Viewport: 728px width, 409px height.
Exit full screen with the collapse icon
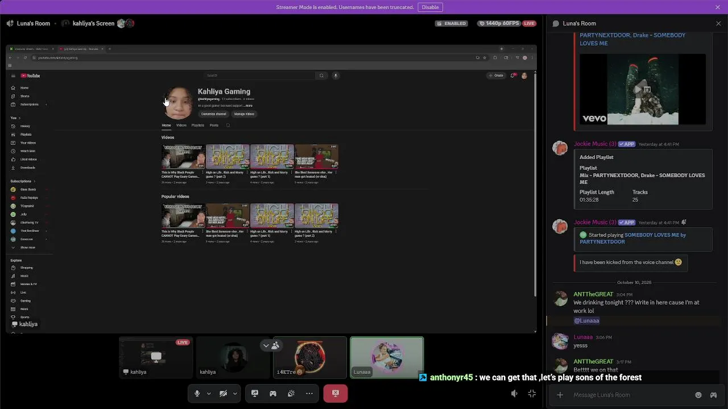pos(532,394)
